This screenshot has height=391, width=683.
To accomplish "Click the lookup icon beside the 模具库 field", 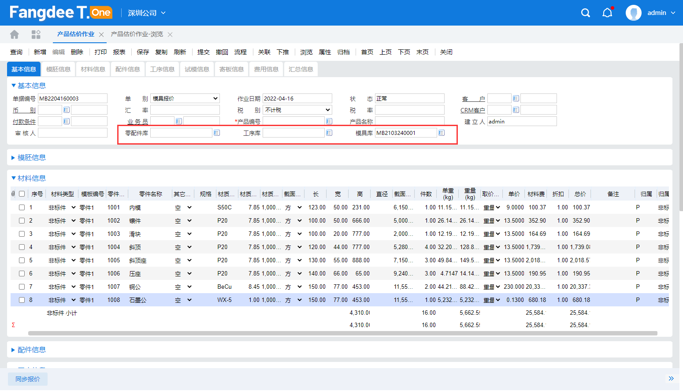I will pyautogui.click(x=442, y=133).
